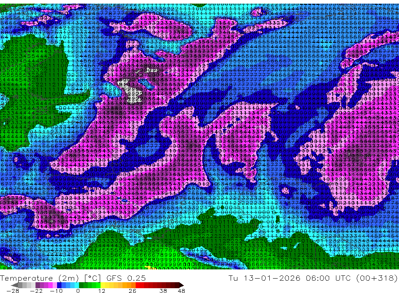Click the 12 label on the legend
399x293 pixels.
[102, 291]
